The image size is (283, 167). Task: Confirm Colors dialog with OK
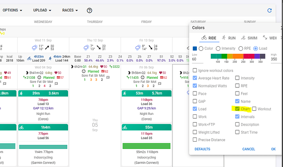pyautogui.click(x=273, y=149)
